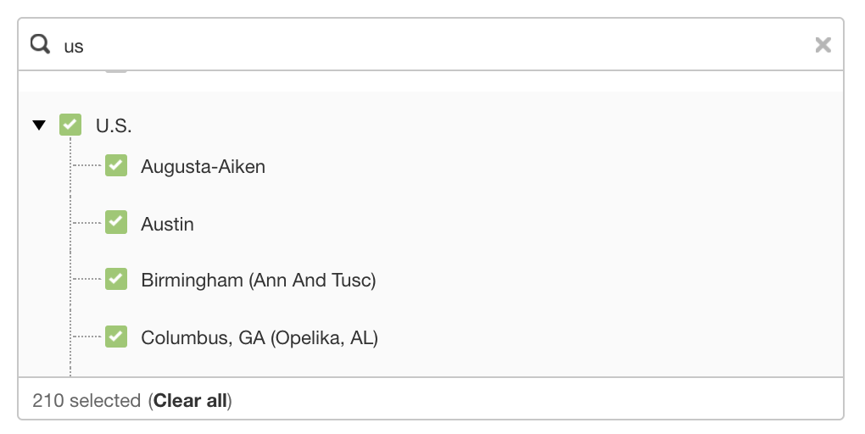Toggle the Augusta-Aiken checkbox
The image size is (865, 434).
116,165
